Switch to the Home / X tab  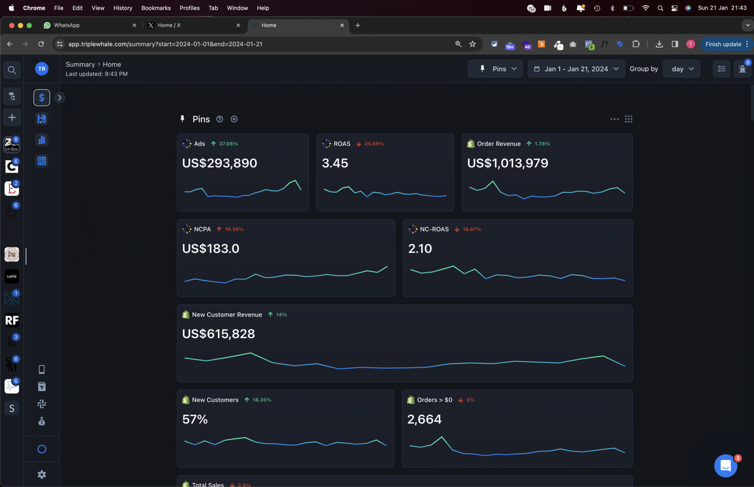tap(194, 25)
